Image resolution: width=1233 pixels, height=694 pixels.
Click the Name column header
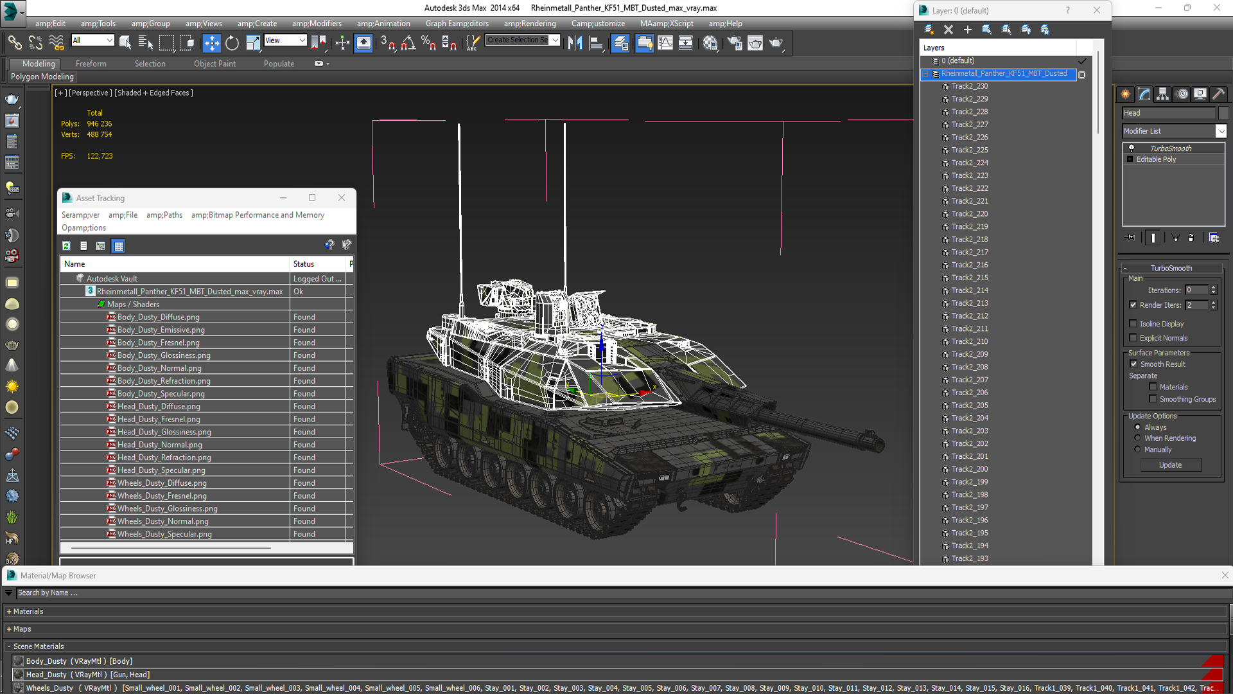pyautogui.click(x=175, y=264)
